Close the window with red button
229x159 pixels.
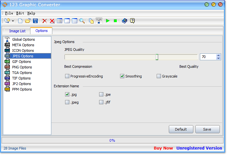[220, 5]
